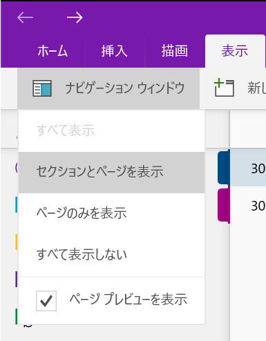
Task: Switch to the 挿入 tab
Action: (115, 51)
